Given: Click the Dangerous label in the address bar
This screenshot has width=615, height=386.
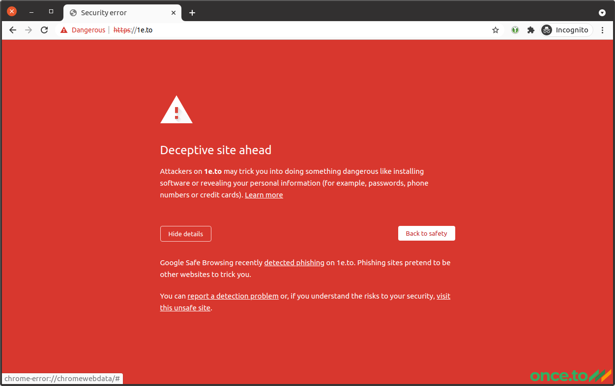Looking at the screenshot, I should (x=88, y=30).
